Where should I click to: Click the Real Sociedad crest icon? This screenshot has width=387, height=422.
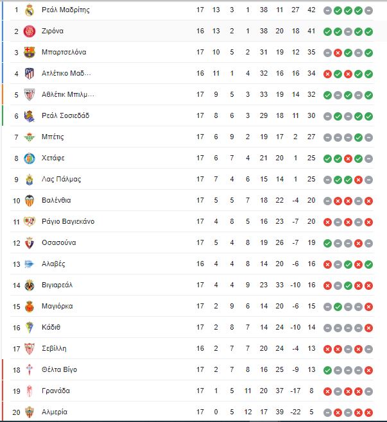30,116
